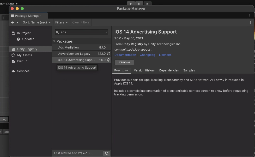Click the iOS 14 Advertising Support title

coord(145,32)
